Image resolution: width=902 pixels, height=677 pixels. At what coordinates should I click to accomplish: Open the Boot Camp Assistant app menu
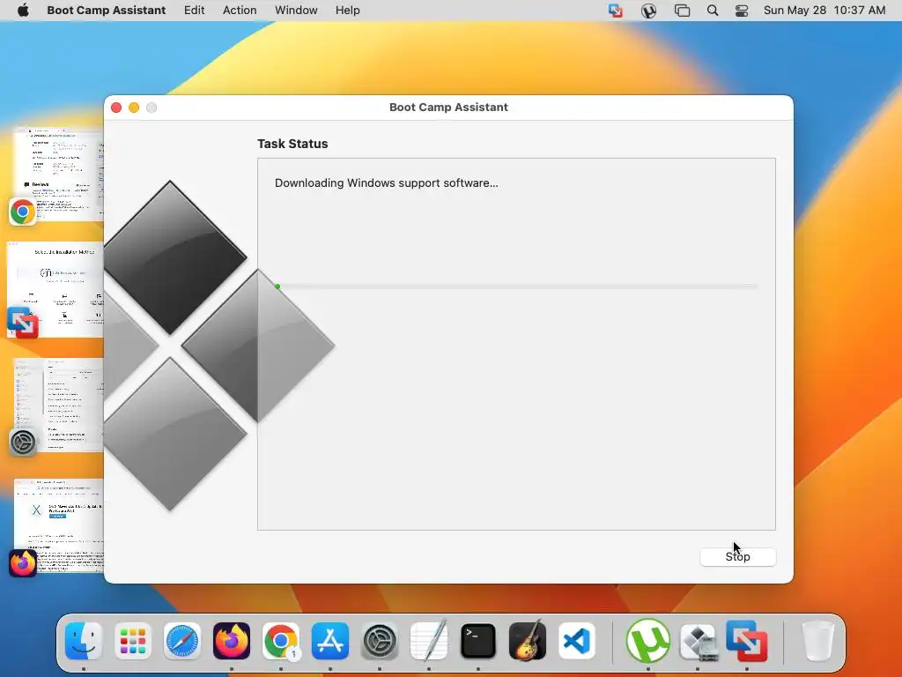[x=107, y=11]
